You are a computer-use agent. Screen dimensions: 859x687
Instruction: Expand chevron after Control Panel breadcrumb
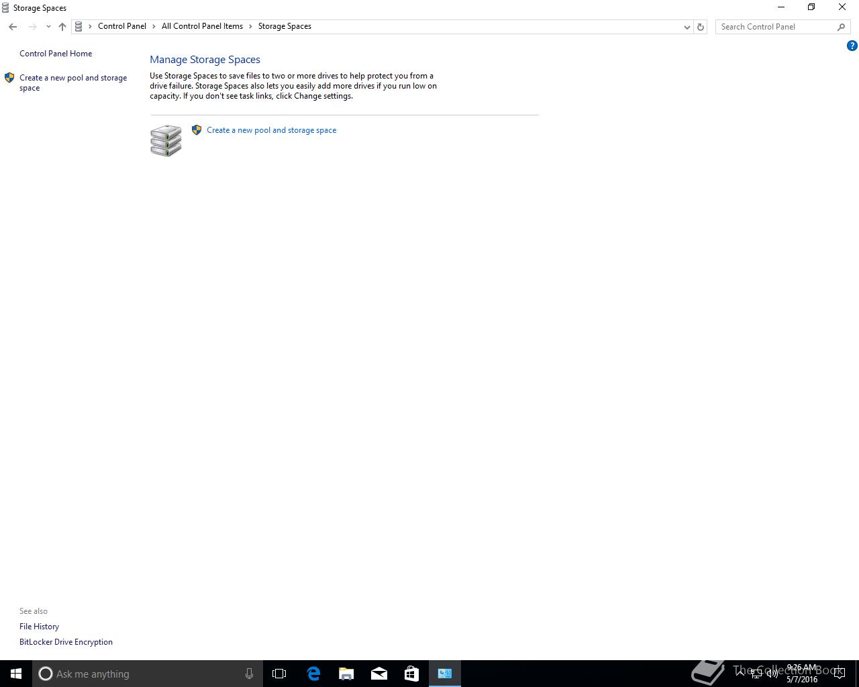tap(154, 26)
